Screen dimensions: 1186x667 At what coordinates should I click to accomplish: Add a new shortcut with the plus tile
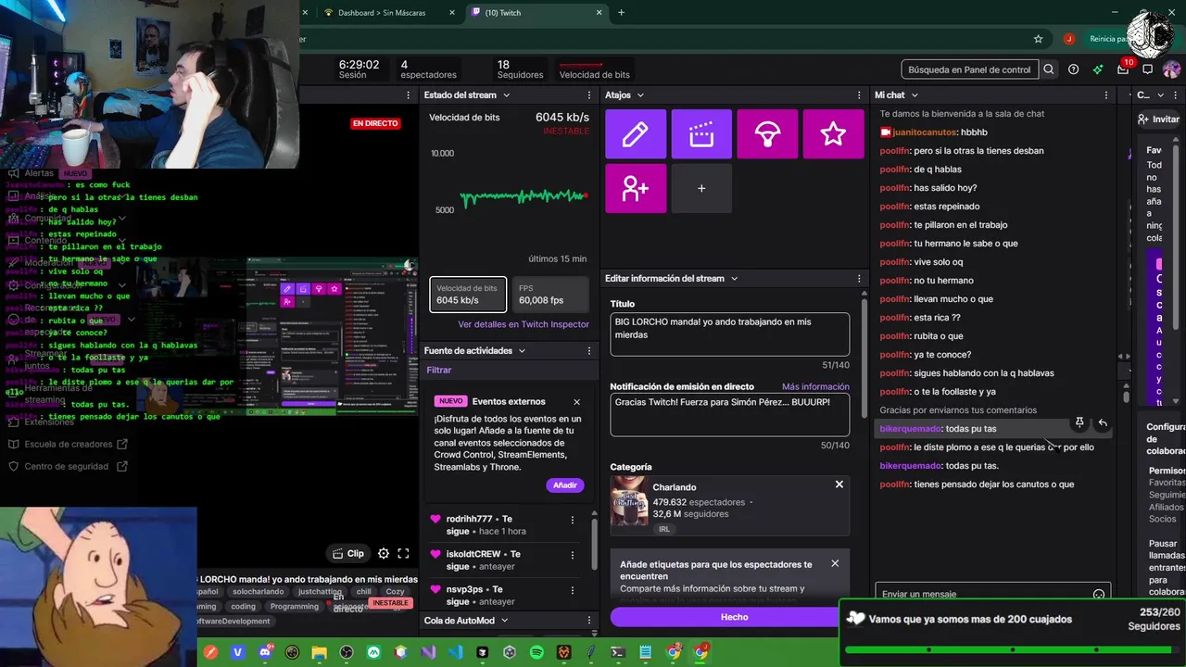tap(701, 188)
